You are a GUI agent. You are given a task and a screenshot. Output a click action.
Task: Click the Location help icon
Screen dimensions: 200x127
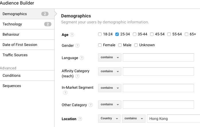click(80, 119)
